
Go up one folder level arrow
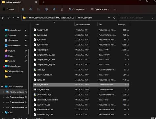coord(18,18)
